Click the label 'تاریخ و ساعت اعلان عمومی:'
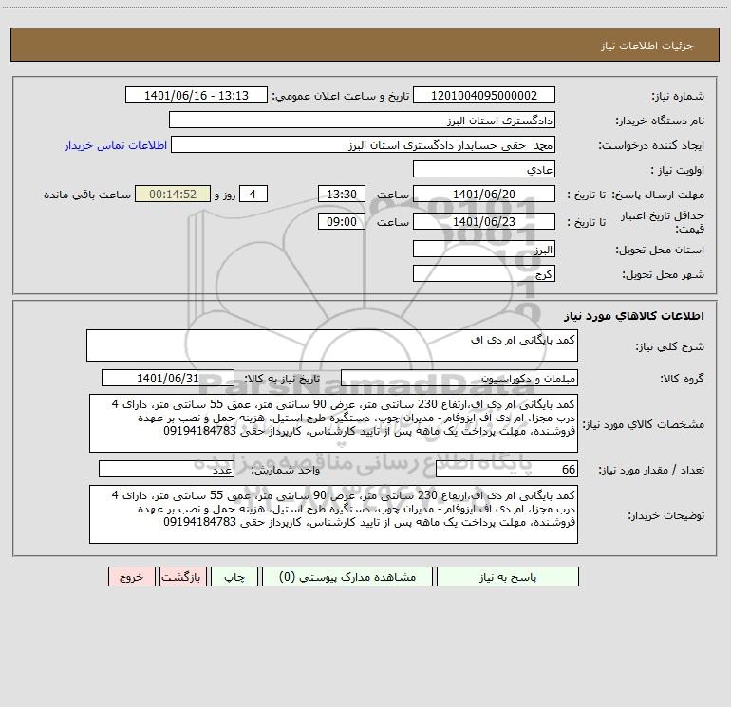The height and width of the screenshot is (707, 731). [340, 96]
